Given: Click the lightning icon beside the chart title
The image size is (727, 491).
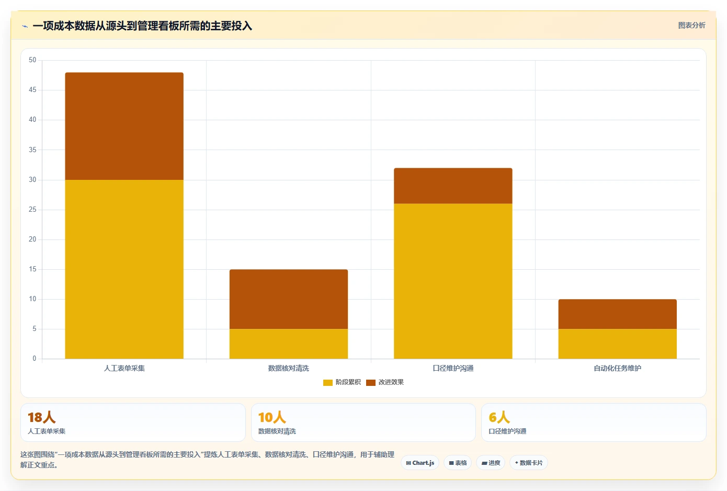Looking at the screenshot, I should 25,26.
